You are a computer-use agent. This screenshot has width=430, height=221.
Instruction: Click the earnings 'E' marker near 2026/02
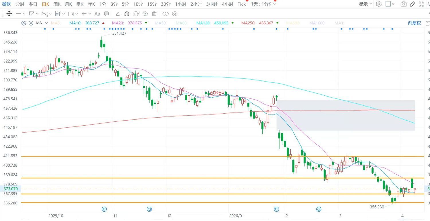pos(277,209)
